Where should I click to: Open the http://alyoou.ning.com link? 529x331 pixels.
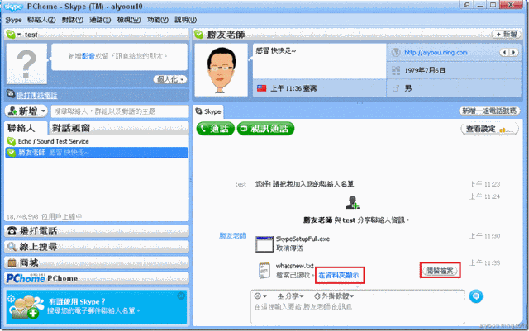[x=436, y=53]
